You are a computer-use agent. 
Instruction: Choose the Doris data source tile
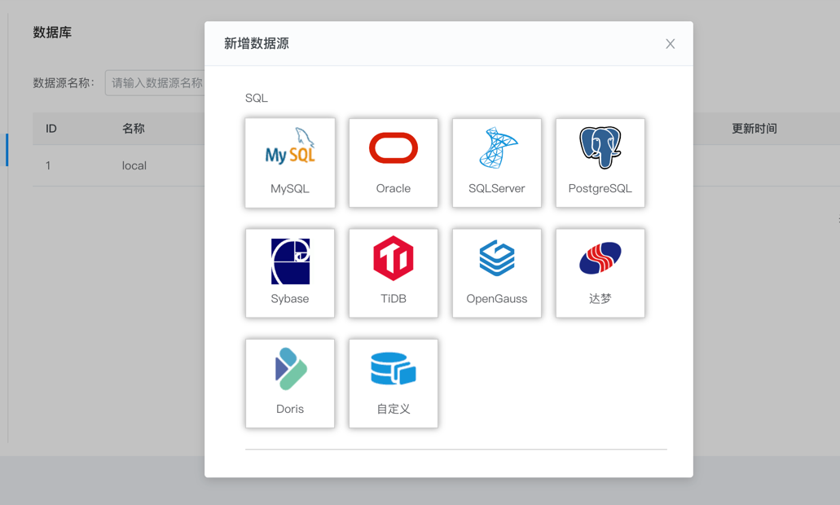(x=290, y=384)
